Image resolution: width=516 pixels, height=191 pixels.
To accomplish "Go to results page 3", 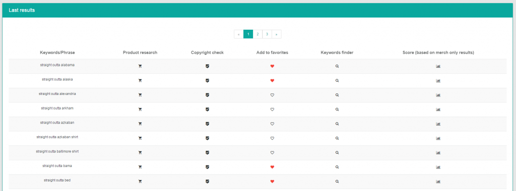I will (x=267, y=34).
